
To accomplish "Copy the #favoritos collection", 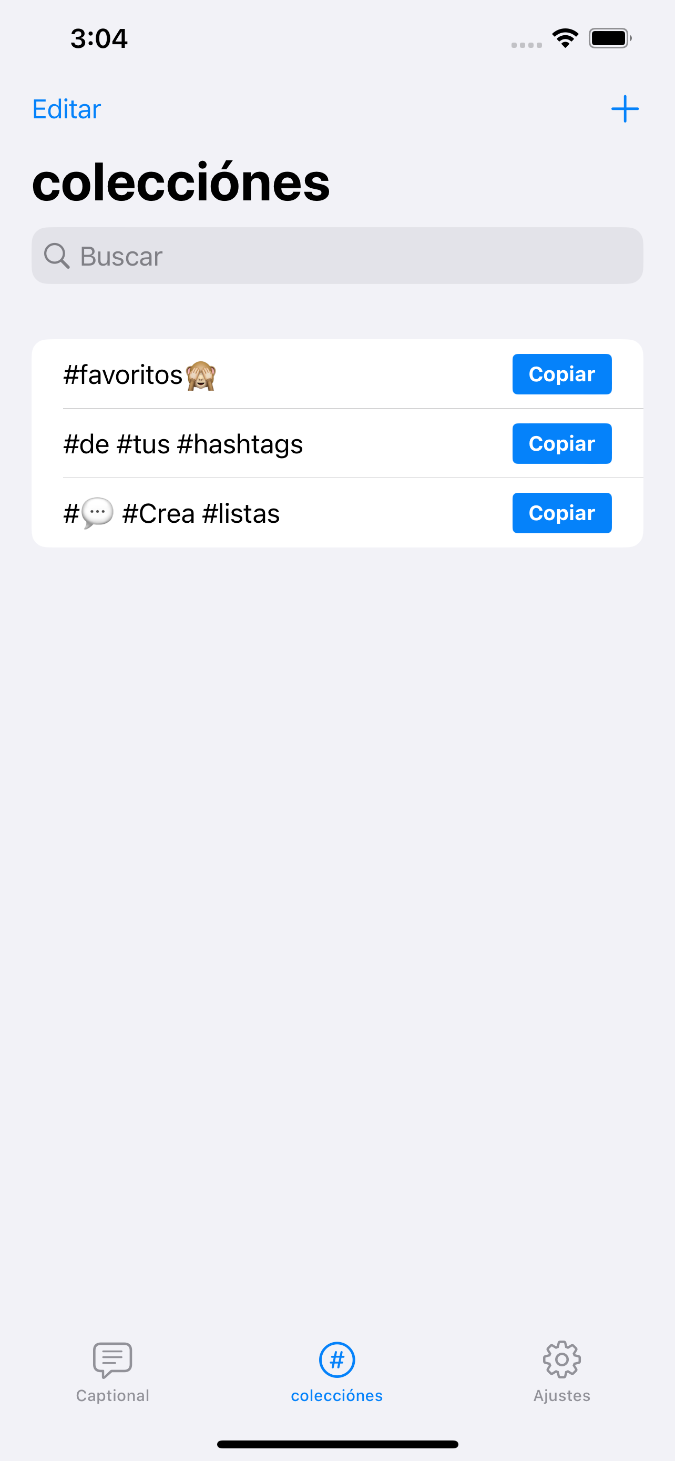I will (x=561, y=374).
